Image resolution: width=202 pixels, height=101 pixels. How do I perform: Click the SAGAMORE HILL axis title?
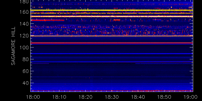pyautogui.click(x=13, y=46)
